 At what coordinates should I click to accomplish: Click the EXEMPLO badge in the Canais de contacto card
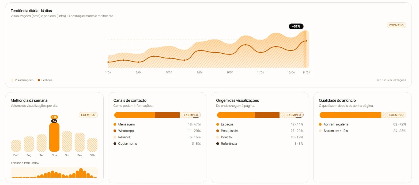click(191, 115)
